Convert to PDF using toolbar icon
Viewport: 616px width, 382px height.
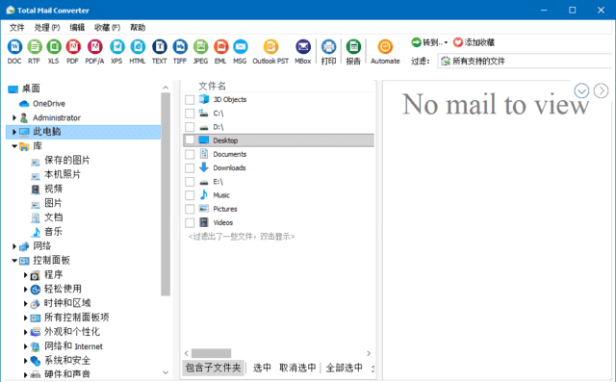click(73, 47)
